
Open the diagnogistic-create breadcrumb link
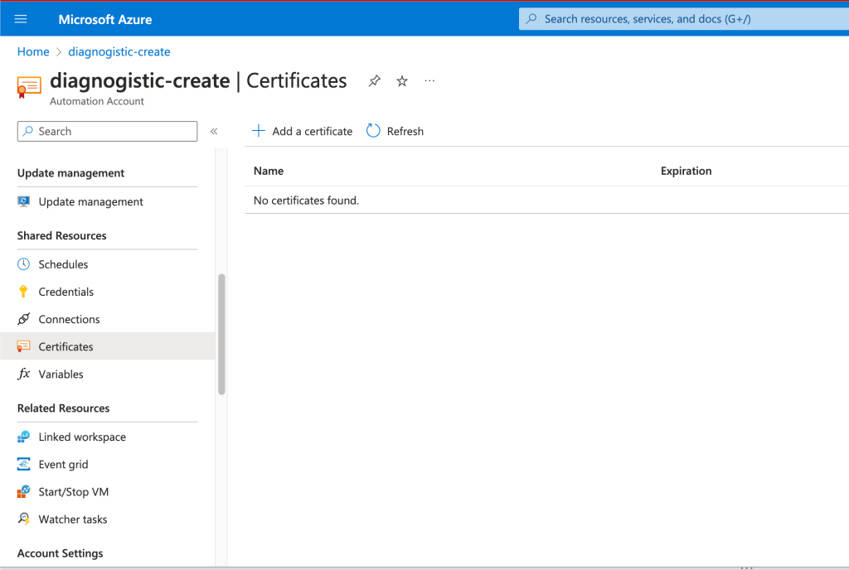click(x=119, y=52)
